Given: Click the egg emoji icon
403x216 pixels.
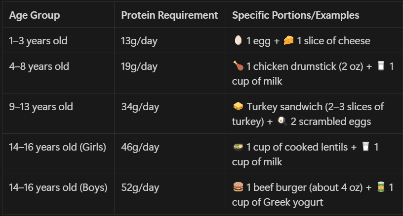Looking at the screenshot, I should 238,40.
